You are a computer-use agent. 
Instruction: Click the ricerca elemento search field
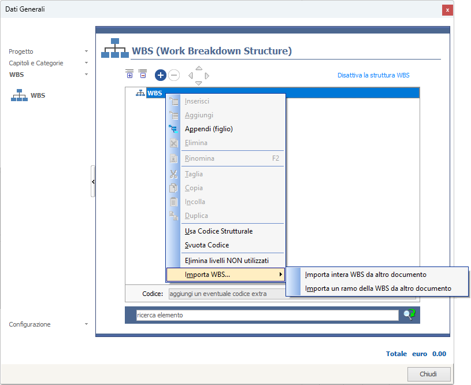click(x=267, y=315)
